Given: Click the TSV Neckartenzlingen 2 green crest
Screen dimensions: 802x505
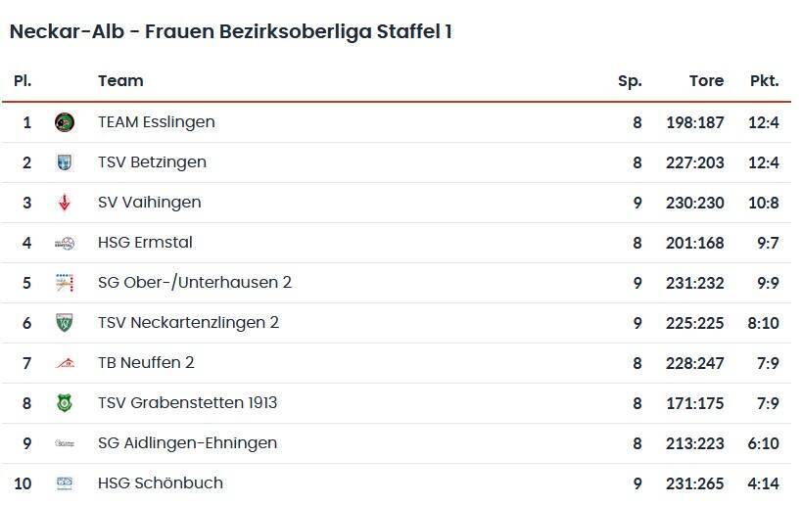Looking at the screenshot, I should click(65, 323).
